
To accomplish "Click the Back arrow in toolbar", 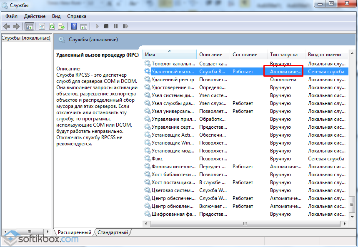I will [7, 26].
